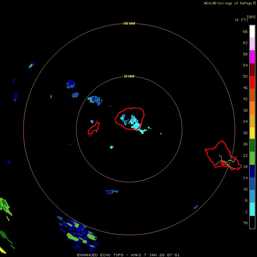The height and width of the screenshot is (257, 257).
Task: Select the light pink legend swatch
Action: click(x=252, y=44)
